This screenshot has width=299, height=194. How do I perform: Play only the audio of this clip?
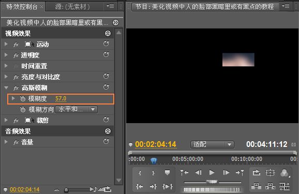tap(94, 189)
